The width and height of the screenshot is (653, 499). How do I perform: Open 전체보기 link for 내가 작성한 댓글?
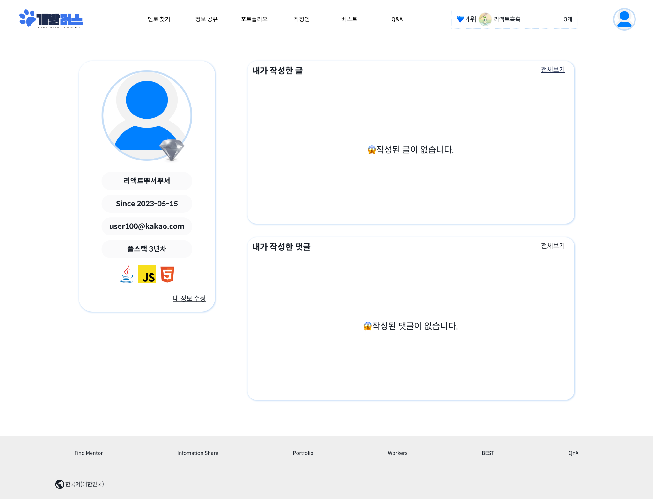pyautogui.click(x=553, y=246)
